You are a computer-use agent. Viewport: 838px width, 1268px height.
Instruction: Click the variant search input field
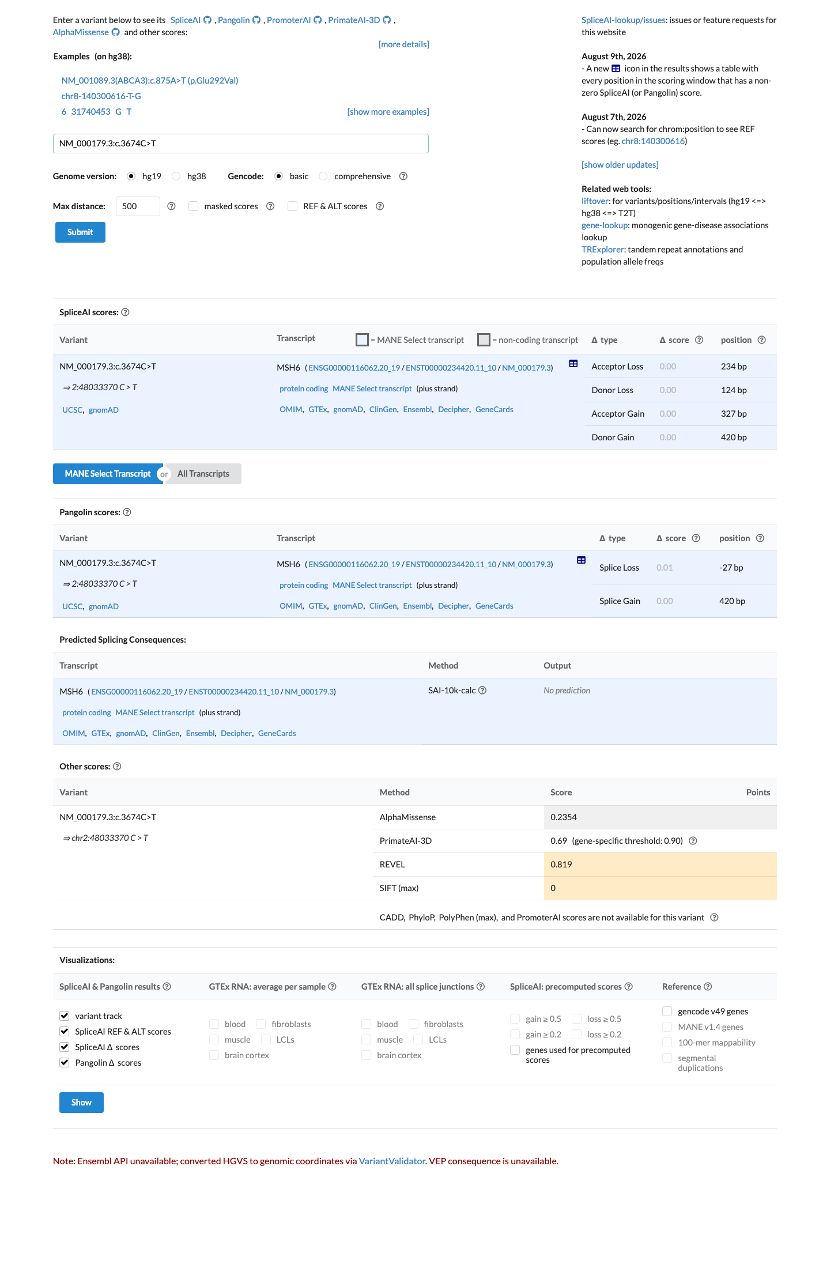241,144
